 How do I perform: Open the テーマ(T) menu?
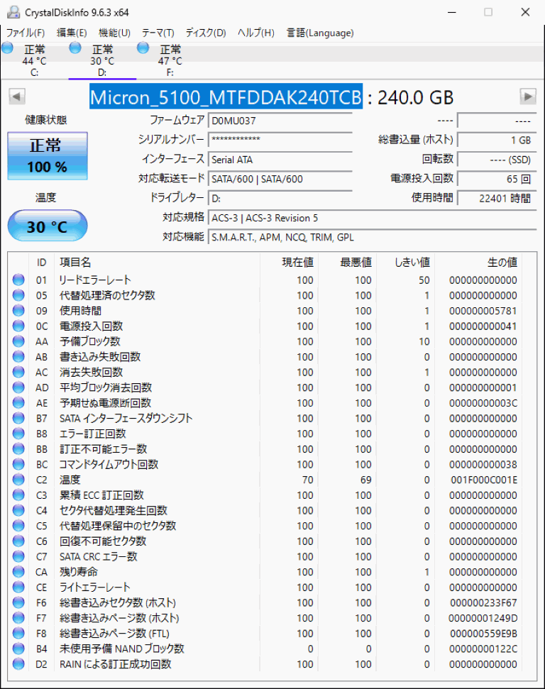(x=158, y=33)
